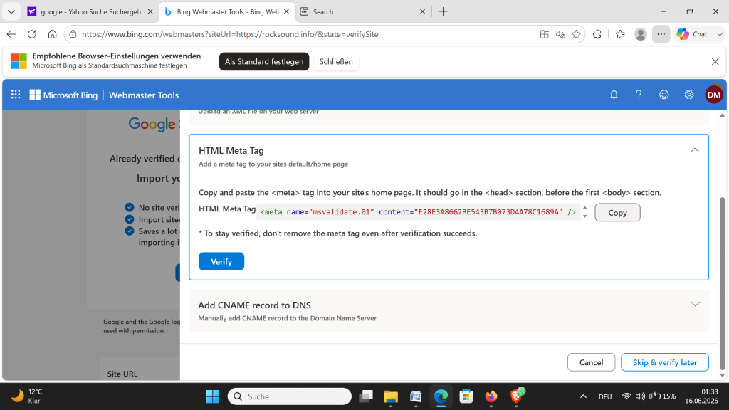Collapse the HTML Meta Tag section
This screenshot has width=729, height=410.
[x=695, y=150]
